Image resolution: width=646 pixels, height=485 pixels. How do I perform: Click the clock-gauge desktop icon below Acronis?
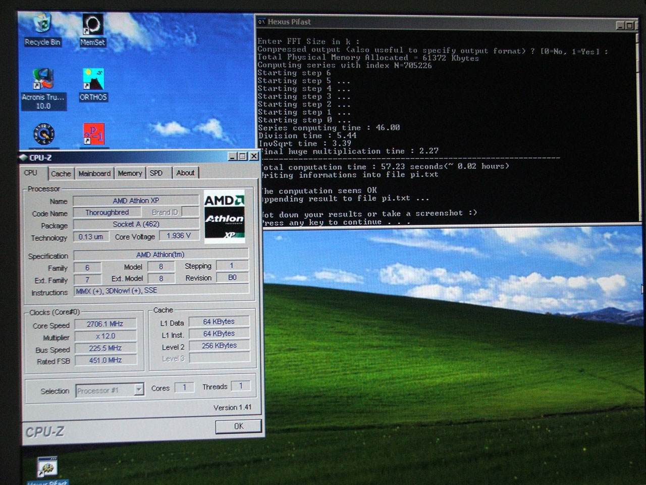tap(44, 134)
